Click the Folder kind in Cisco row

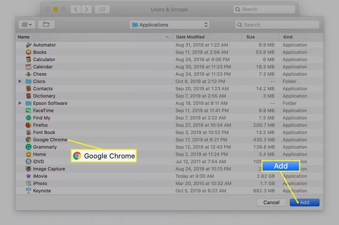click(290, 82)
